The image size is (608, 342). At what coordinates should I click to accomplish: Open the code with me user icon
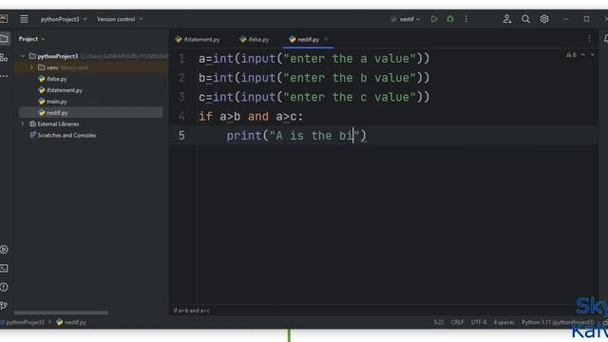[506, 19]
